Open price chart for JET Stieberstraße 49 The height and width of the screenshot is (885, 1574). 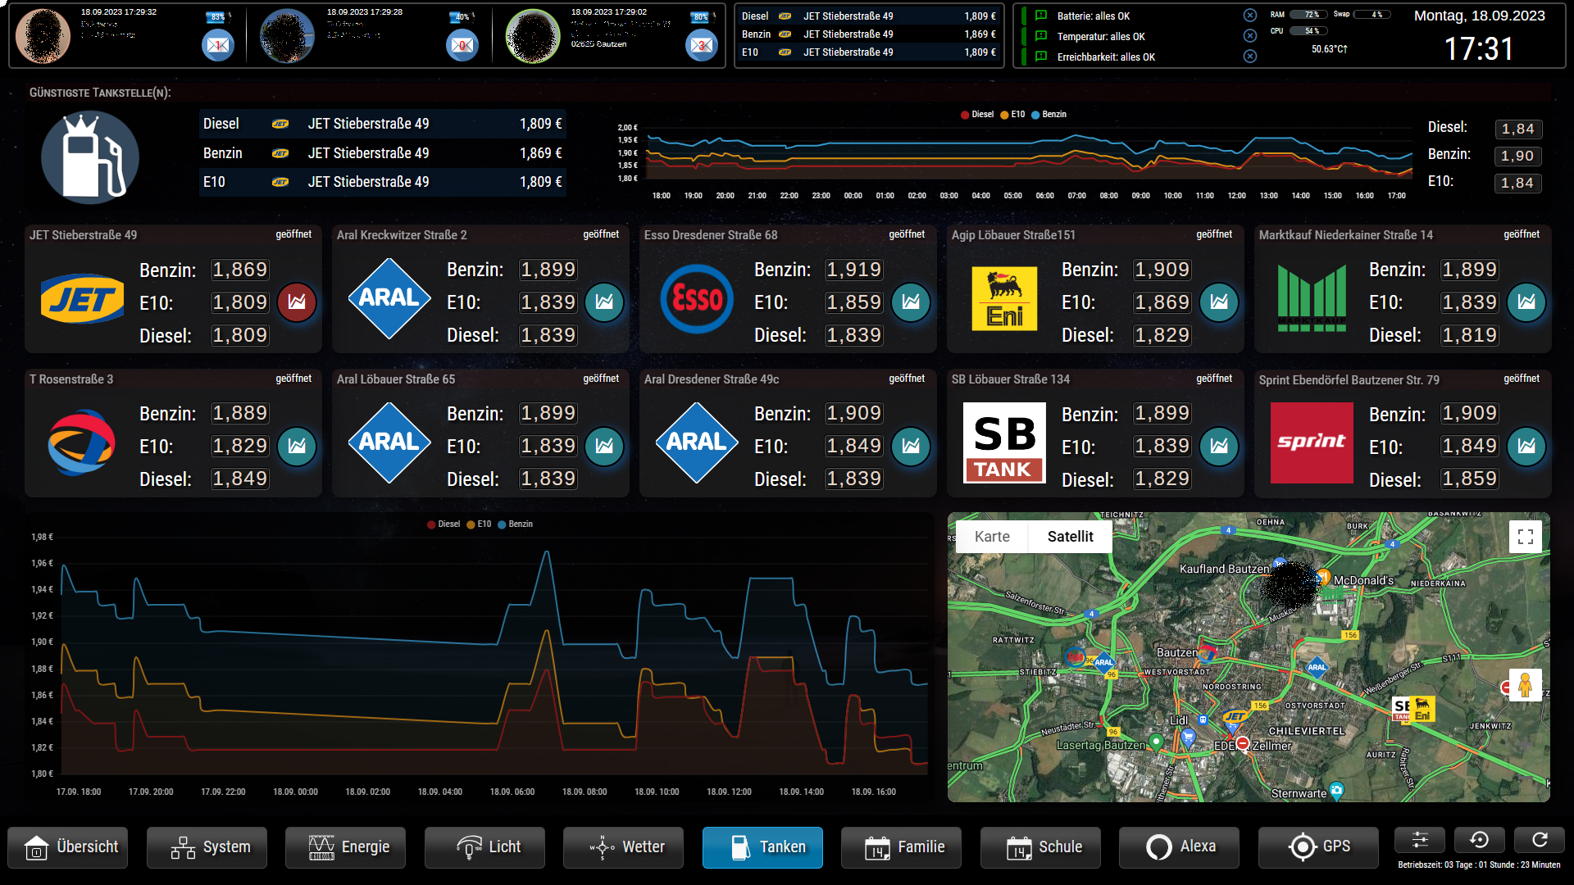(x=297, y=302)
